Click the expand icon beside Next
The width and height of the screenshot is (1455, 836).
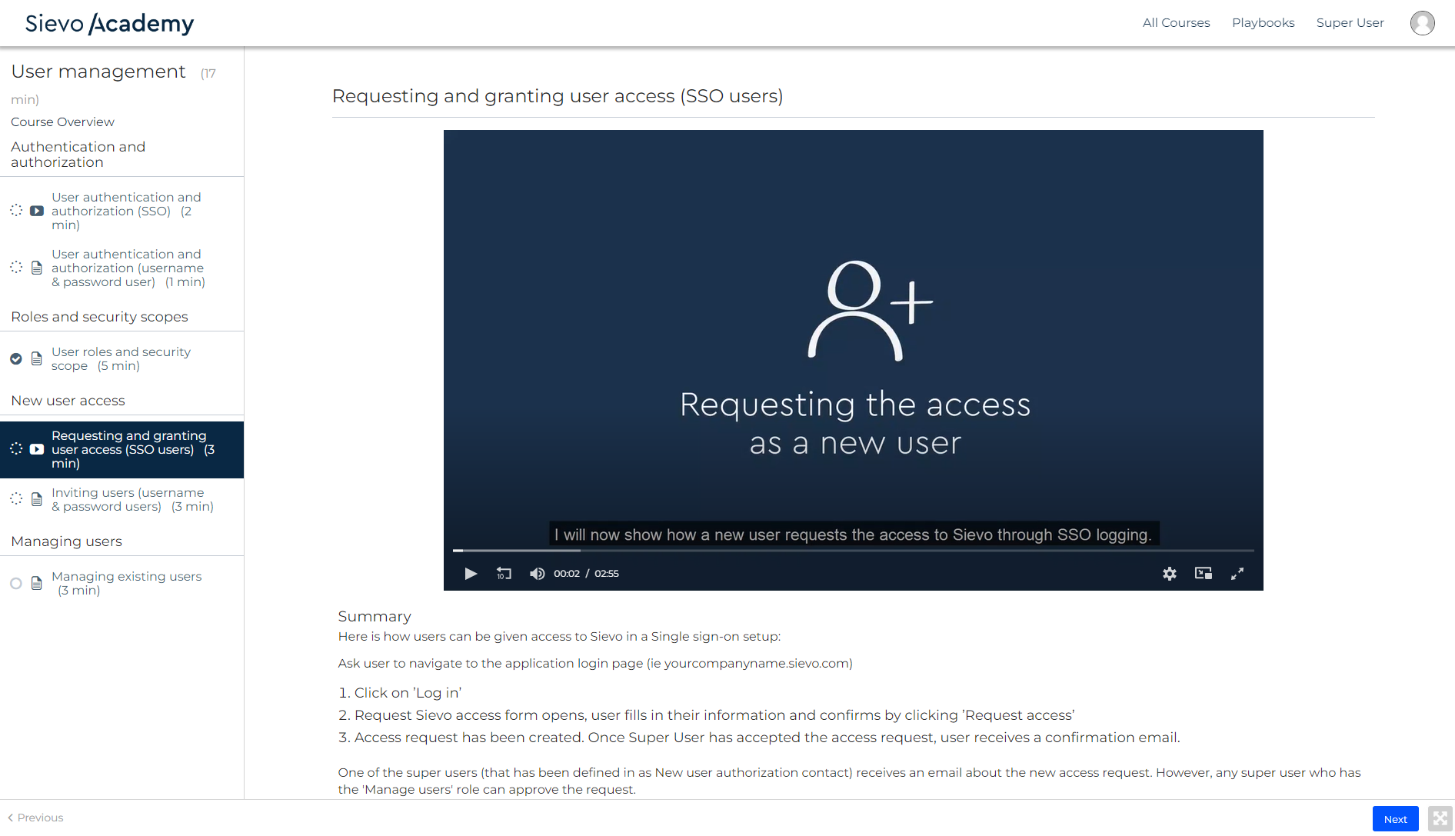[x=1440, y=819]
